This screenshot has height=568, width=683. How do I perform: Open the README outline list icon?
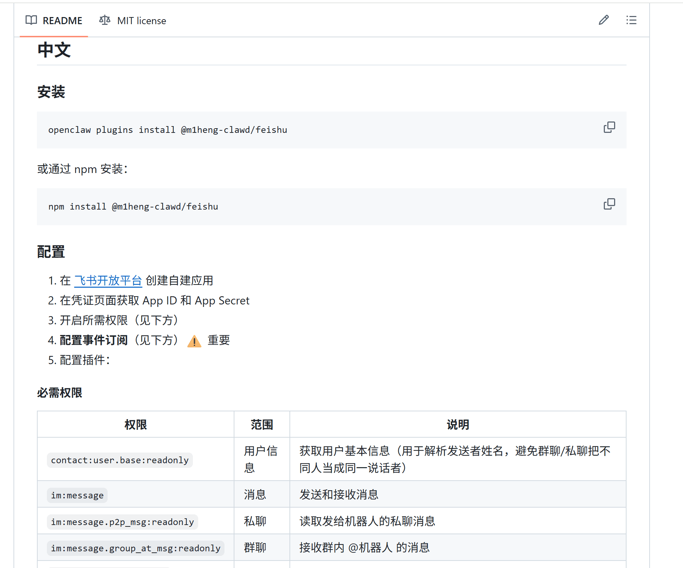click(x=631, y=20)
